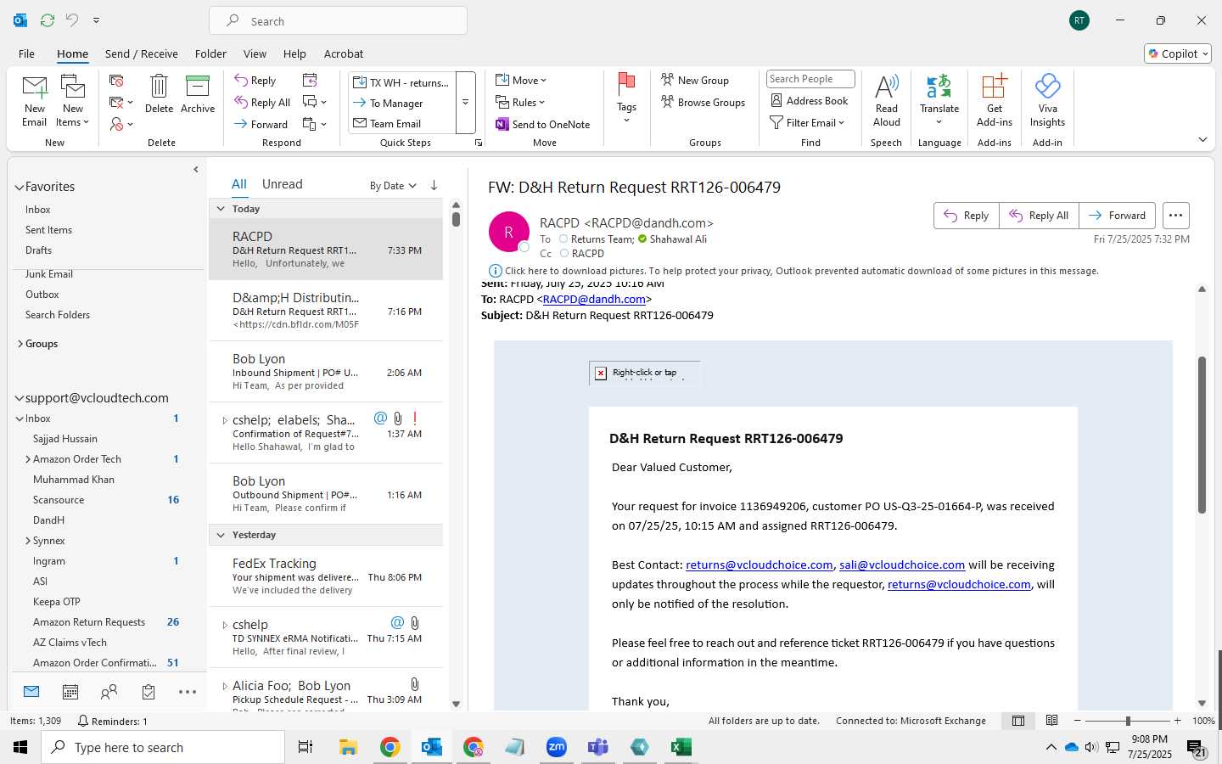Collapse the ribbon with the chevron

[1202, 139]
